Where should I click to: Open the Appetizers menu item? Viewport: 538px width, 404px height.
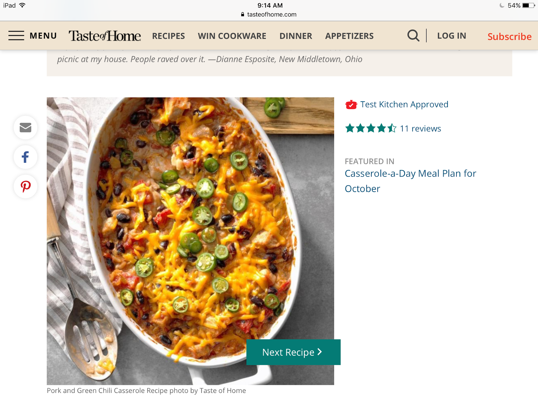click(349, 36)
